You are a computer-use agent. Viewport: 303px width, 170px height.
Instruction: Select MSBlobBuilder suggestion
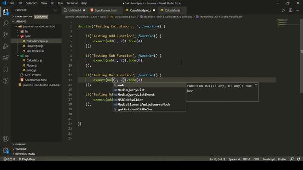149,100
